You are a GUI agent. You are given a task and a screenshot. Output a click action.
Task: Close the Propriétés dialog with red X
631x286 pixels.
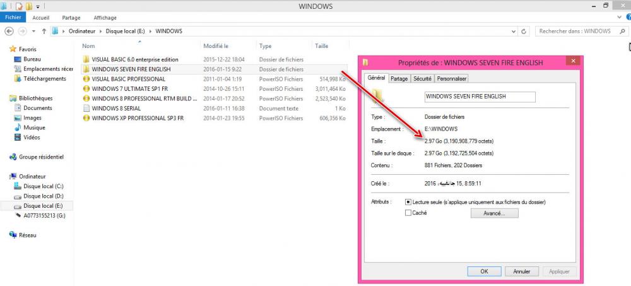pyautogui.click(x=573, y=61)
